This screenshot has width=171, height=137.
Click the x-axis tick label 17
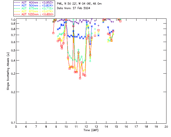(x=136, y=127)
